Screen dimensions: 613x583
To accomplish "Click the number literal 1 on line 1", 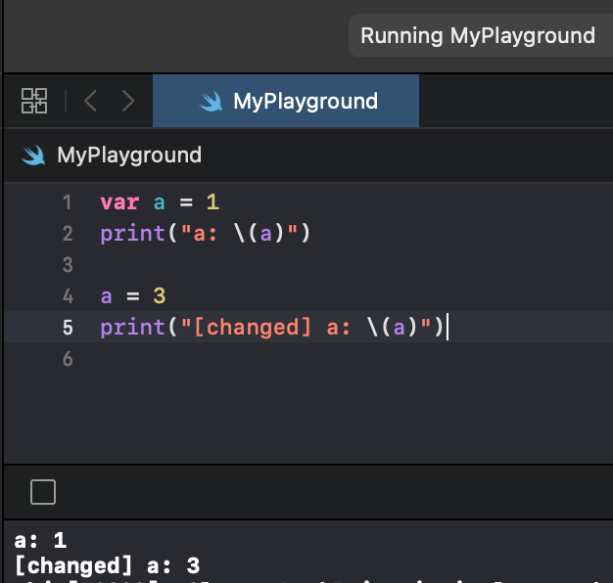I will click(x=212, y=202).
